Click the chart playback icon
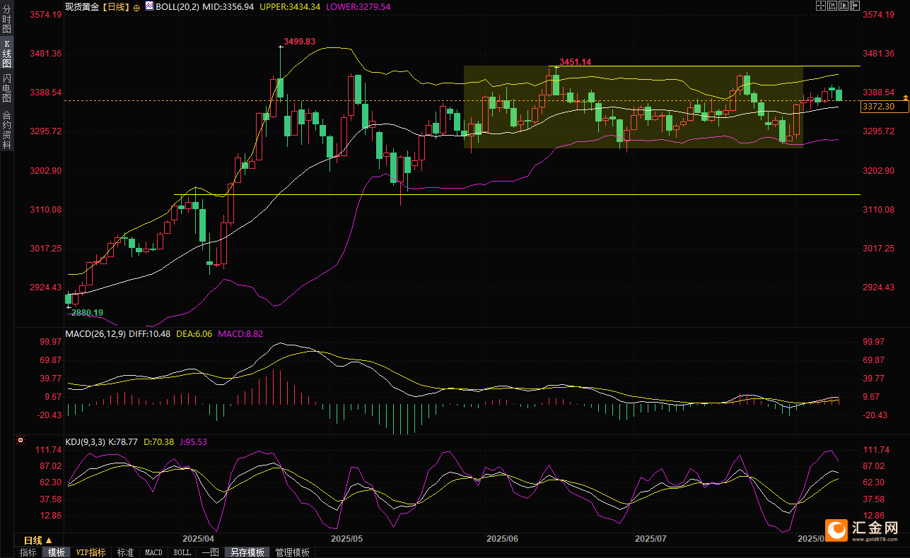The image size is (910, 558). pos(844,6)
